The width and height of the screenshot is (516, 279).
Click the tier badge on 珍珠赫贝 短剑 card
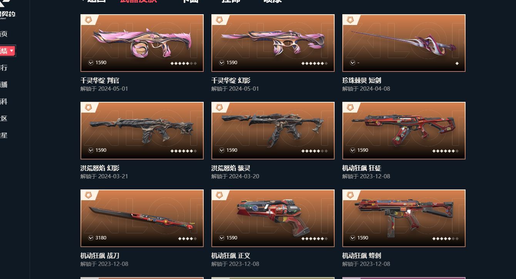[x=350, y=20]
